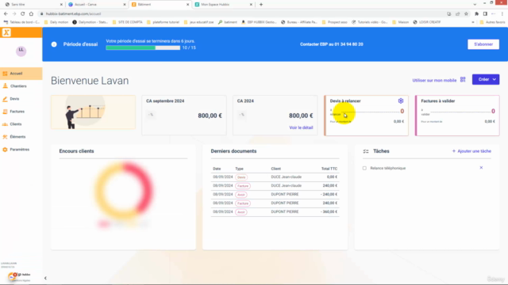Image resolution: width=508 pixels, height=285 pixels.
Task: Reload the page with the refresh icon
Action: 23,14
